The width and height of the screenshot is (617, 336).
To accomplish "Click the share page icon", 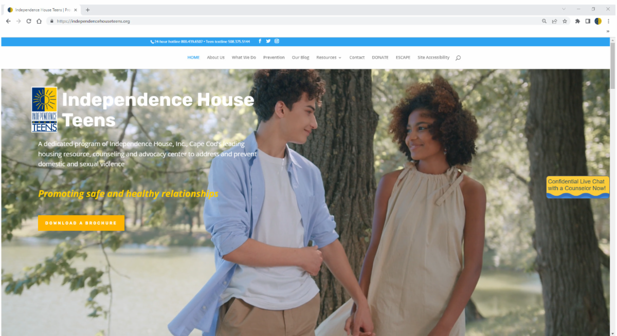I will (555, 21).
